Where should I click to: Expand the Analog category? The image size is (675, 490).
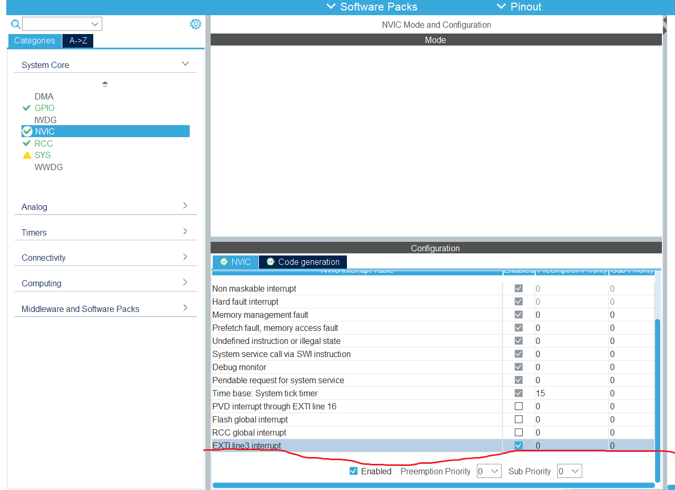click(185, 206)
